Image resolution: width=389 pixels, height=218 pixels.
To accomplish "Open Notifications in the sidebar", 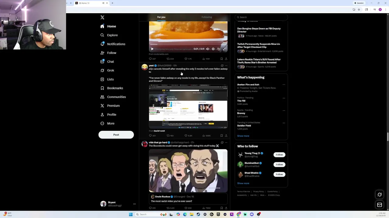I will pyautogui.click(x=113, y=44).
